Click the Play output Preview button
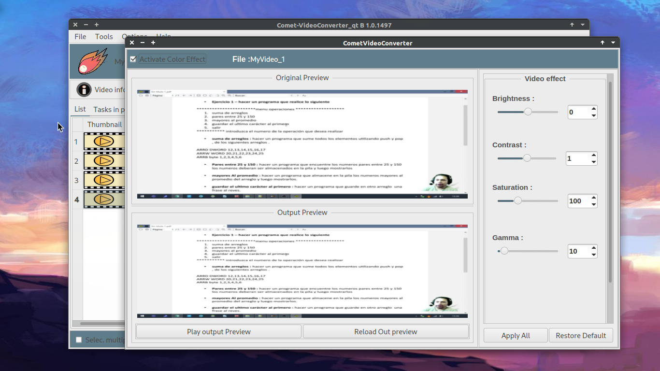This screenshot has height=371, width=660. pos(219,332)
